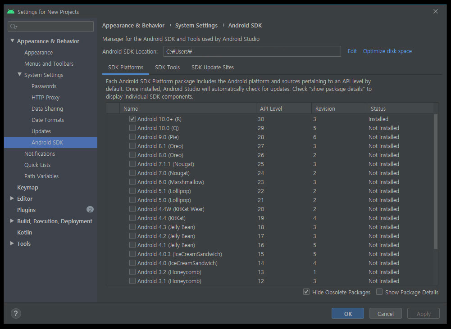The width and height of the screenshot is (451, 329).
Task: Check Android 10.0 (Q) platform
Action: point(132,128)
